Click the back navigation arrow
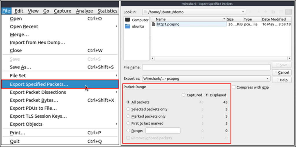This screenshot has height=147, width=296. pyautogui.click(x=251, y=12)
